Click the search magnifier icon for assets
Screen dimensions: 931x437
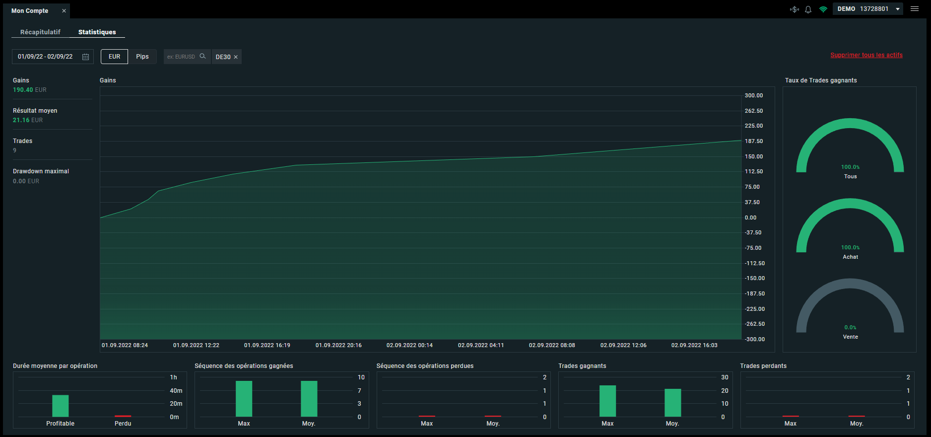202,56
